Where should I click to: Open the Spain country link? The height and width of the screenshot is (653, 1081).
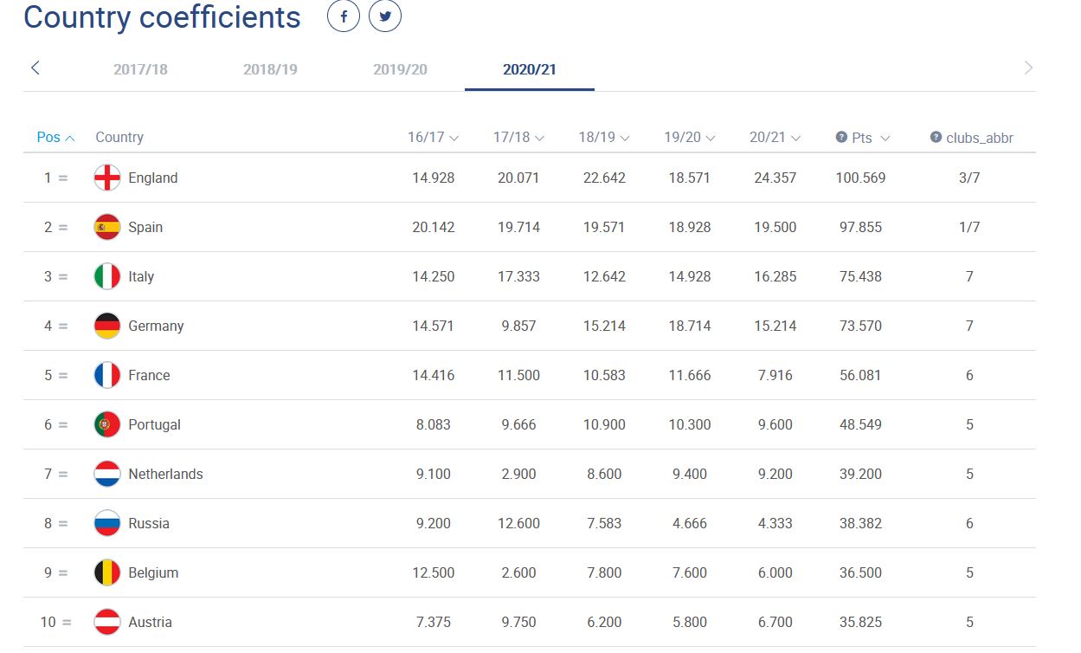click(145, 227)
